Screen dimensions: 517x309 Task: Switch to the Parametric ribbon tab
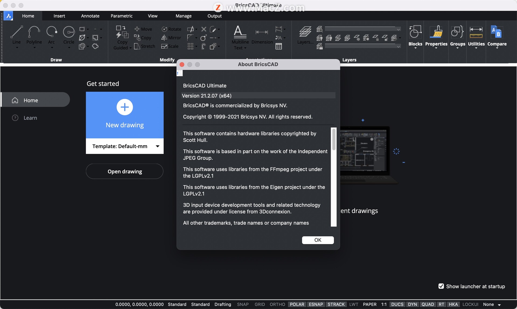pyautogui.click(x=121, y=16)
